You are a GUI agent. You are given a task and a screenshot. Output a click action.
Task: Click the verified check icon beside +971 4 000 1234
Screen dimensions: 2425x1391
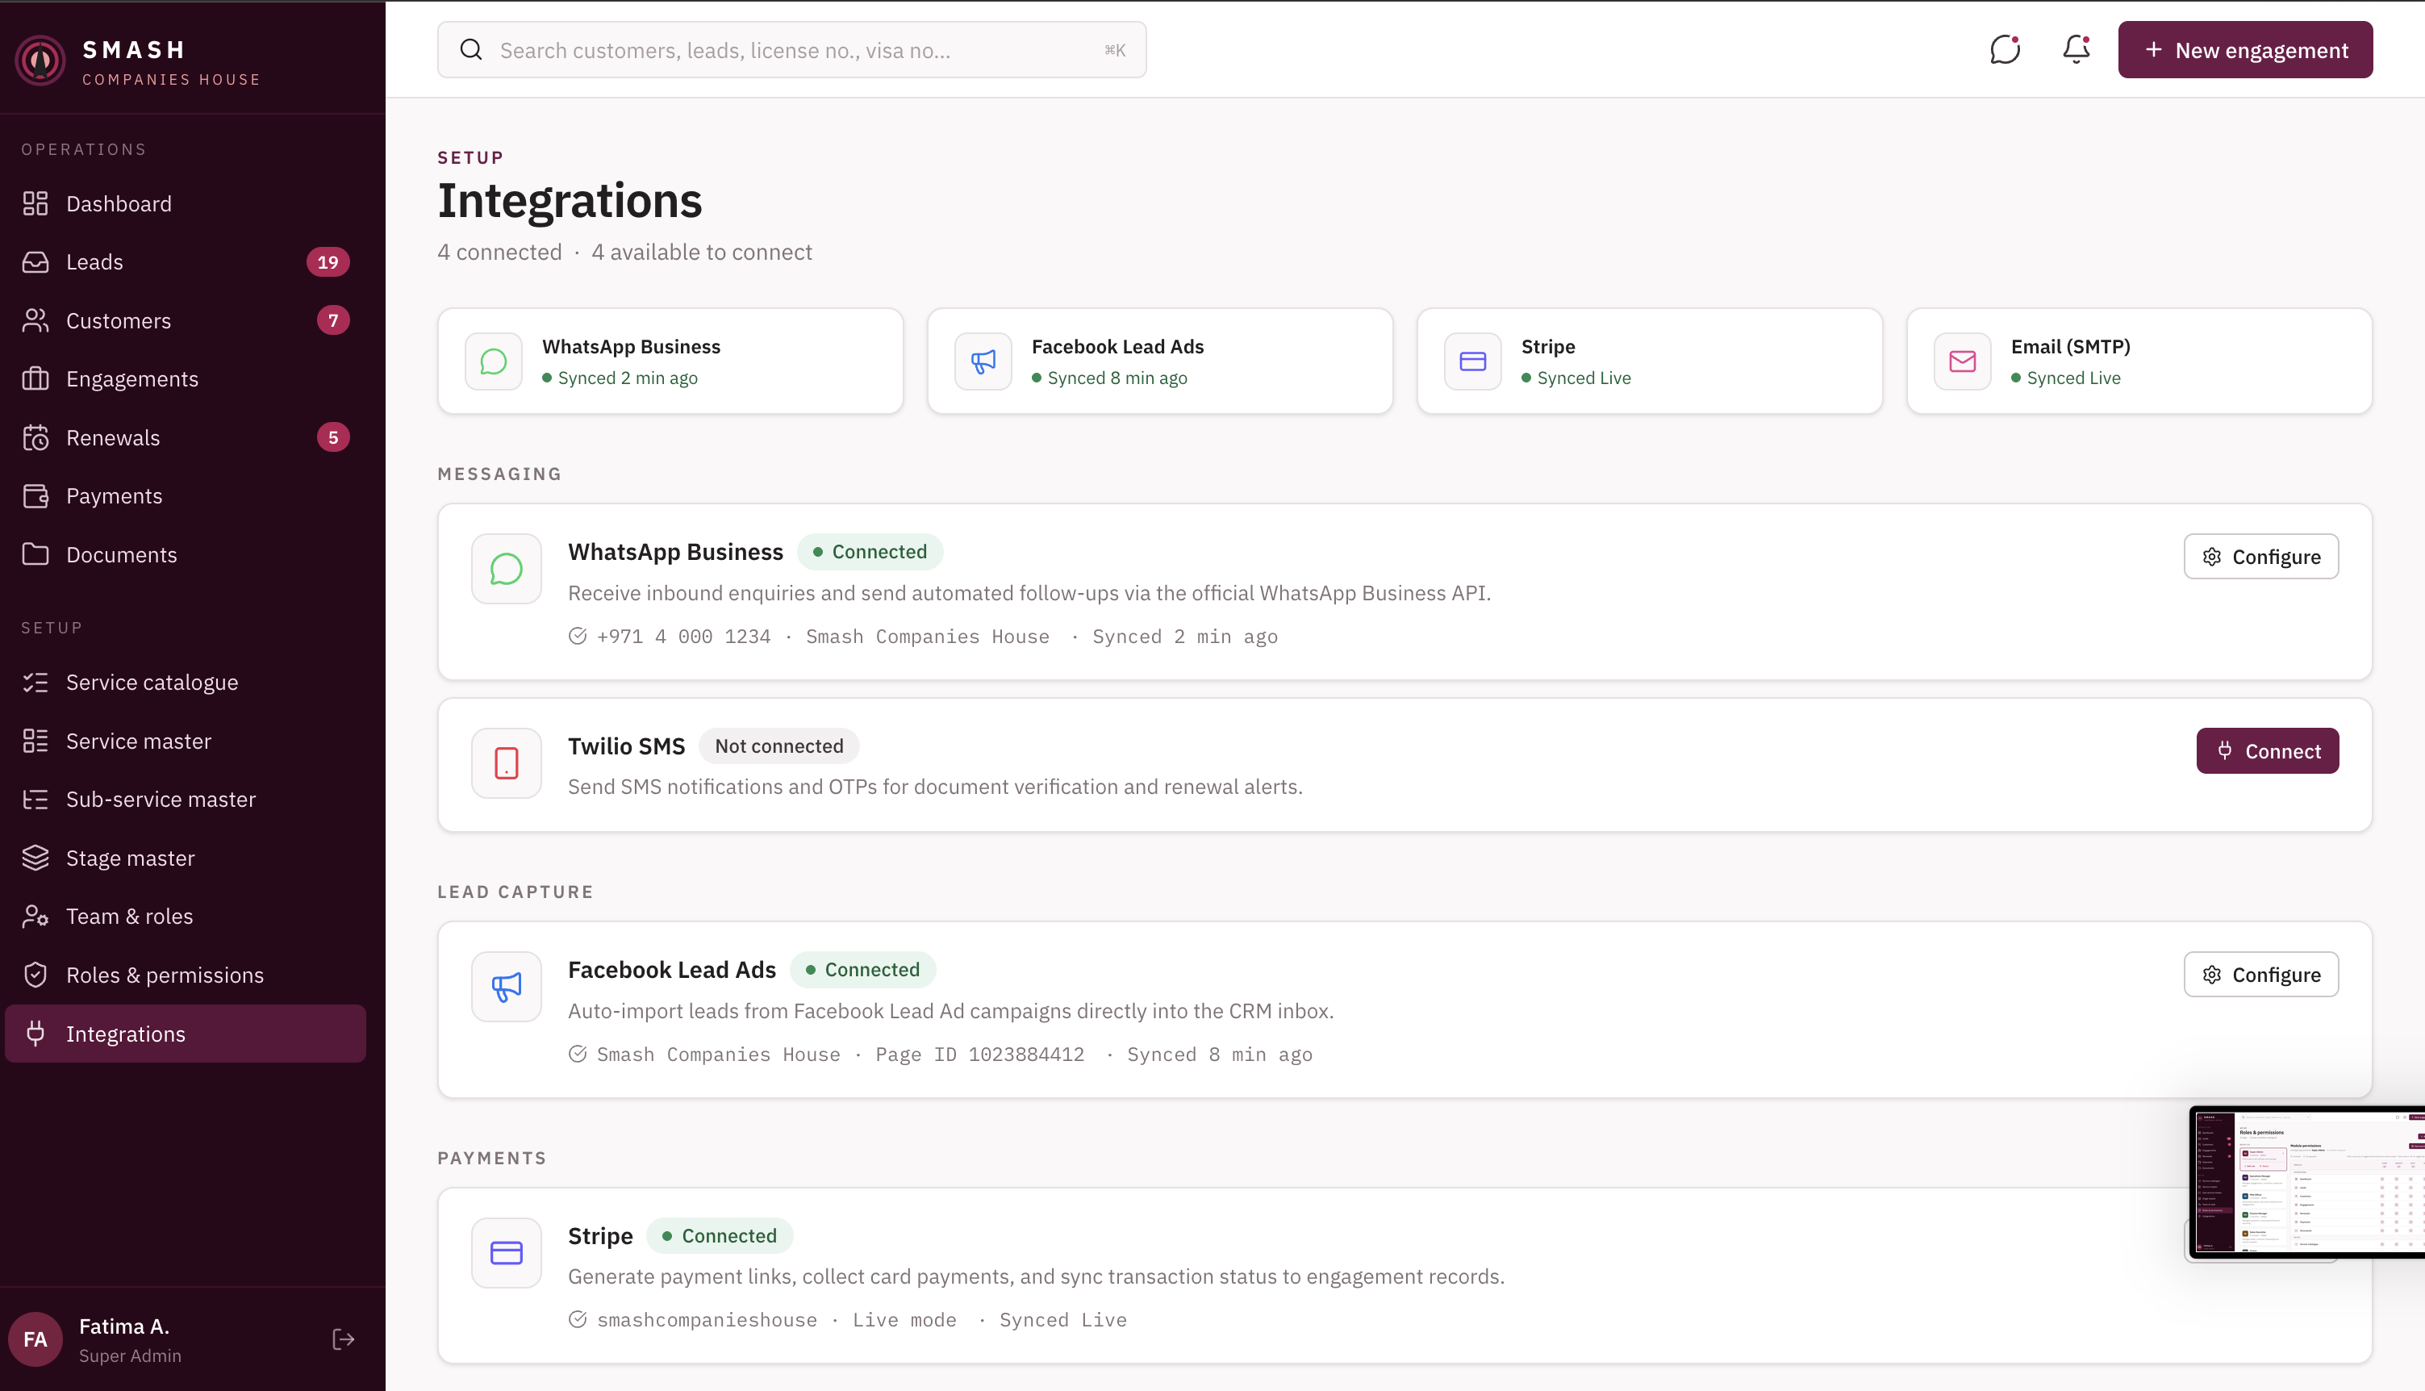pos(577,637)
